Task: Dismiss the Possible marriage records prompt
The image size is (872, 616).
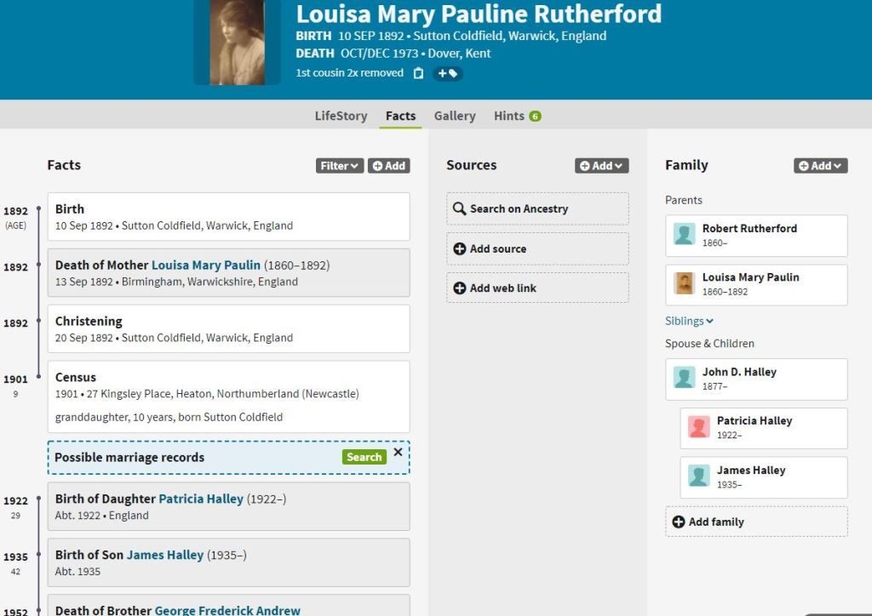Action: tap(398, 453)
